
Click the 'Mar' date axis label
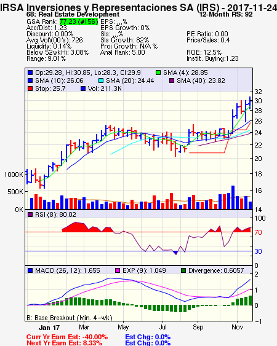(x=84, y=327)
